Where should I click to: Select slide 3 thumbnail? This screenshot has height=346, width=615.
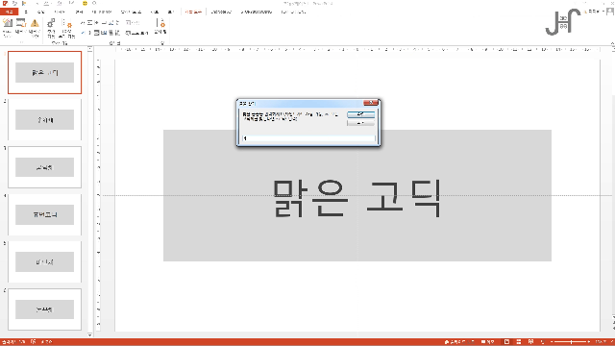[45, 167]
